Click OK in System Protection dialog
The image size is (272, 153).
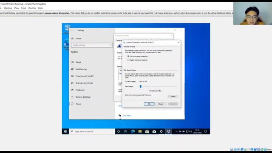click(x=149, y=104)
